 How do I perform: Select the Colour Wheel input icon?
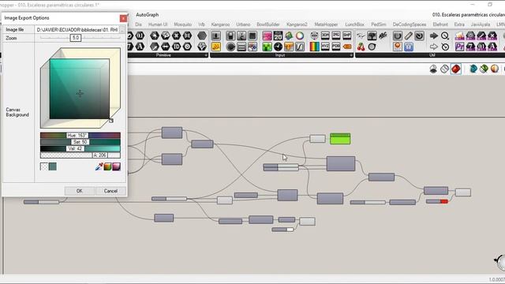point(300,35)
